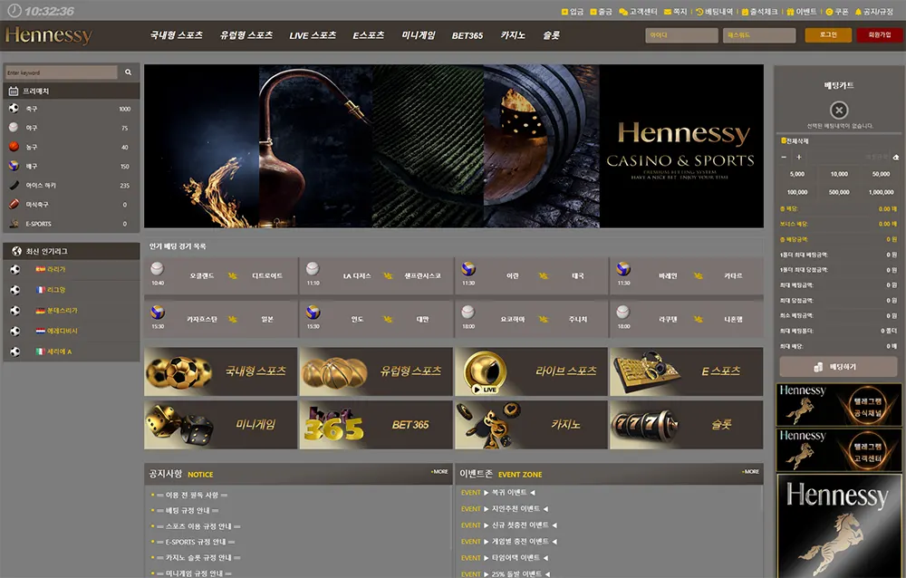906x578 pixels.
Task: Click the 아이디 username field
Action: pos(681,35)
